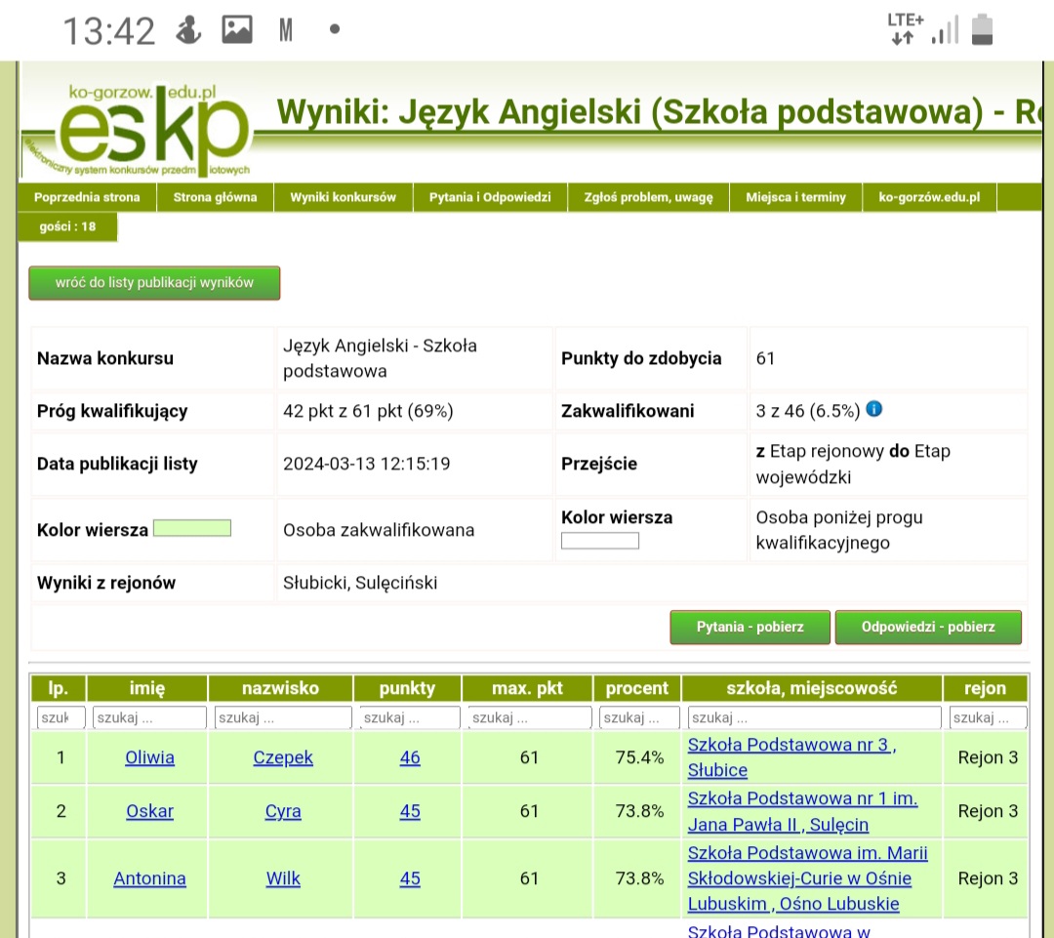Go to Strona główna in navigation bar

(215, 197)
